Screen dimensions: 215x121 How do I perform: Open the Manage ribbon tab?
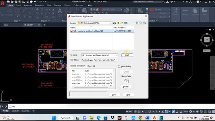[58, 5]
